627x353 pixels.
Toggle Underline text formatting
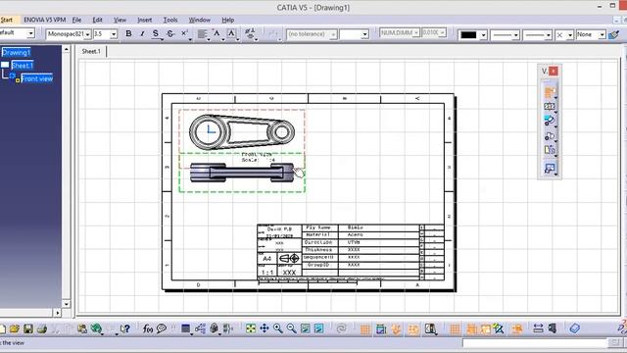coord(156,34)
